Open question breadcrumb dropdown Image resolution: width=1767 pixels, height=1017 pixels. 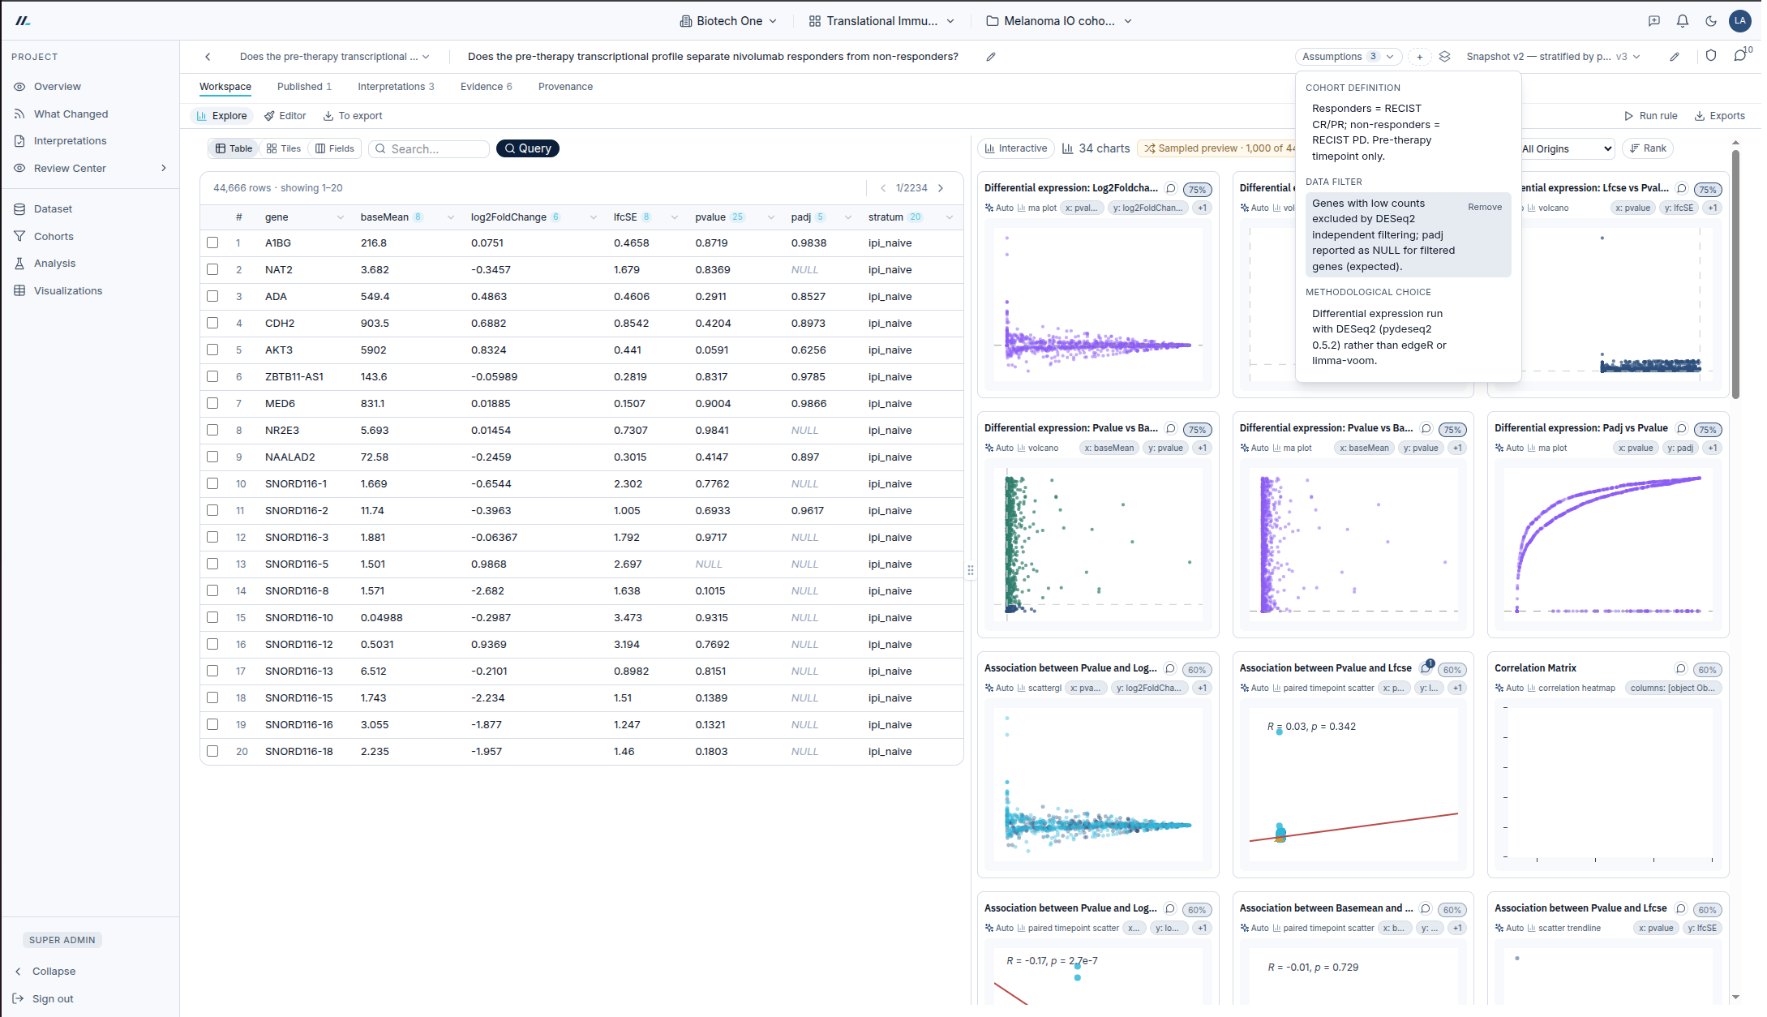(334, 57)
